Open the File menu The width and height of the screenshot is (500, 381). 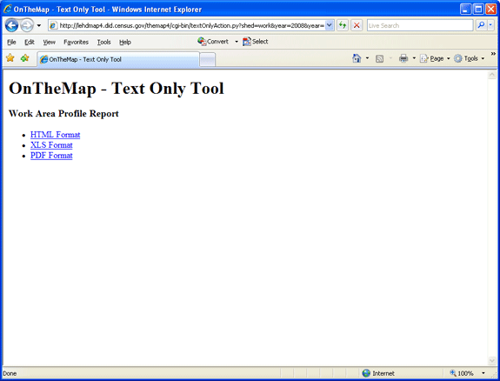pos(11,42)
